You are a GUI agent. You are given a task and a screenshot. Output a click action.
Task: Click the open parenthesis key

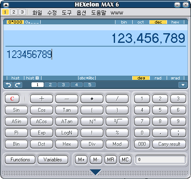click(x=92, y=110)
